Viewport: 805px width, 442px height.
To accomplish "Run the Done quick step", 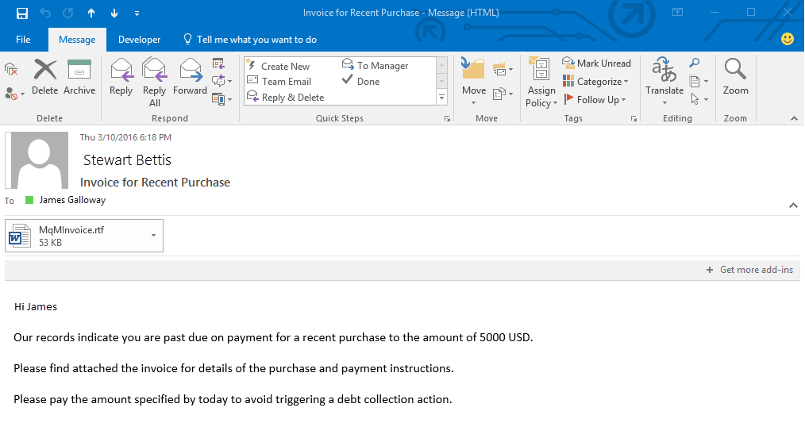I will (x=361, y=81).
